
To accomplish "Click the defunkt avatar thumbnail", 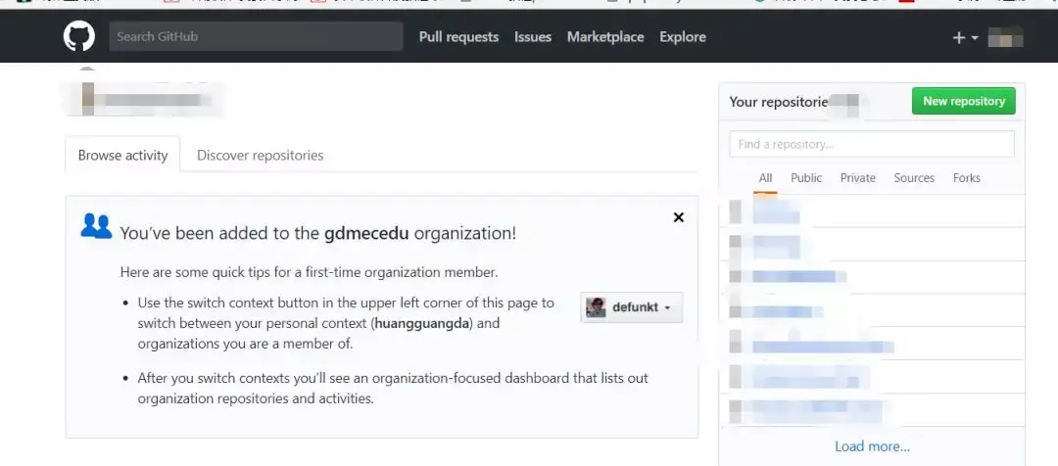I will 596,307.
